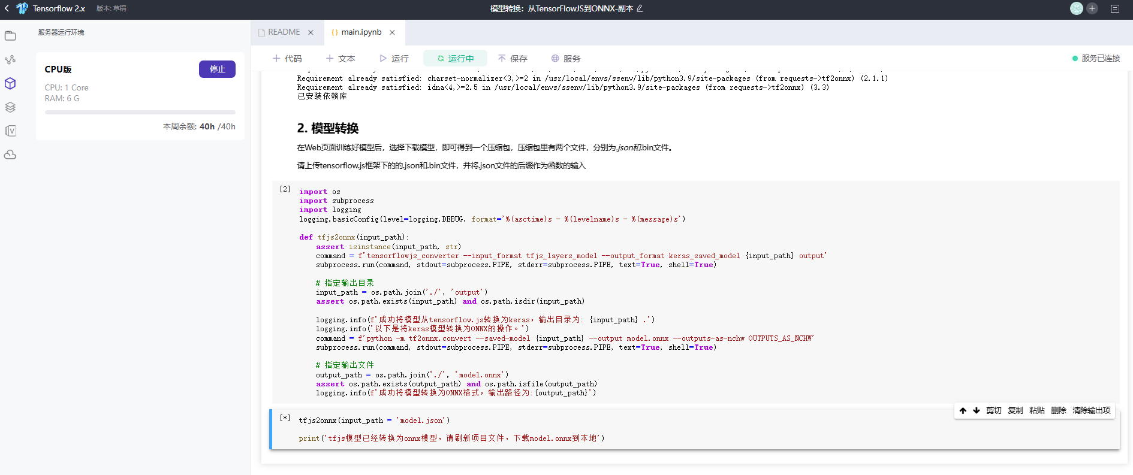1133x475 pixels.
Task: Click the code cell marked [2]
Action: coord(696,292)
